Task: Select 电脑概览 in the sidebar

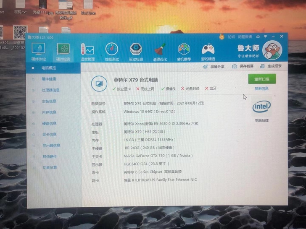Action: point(53,68)
